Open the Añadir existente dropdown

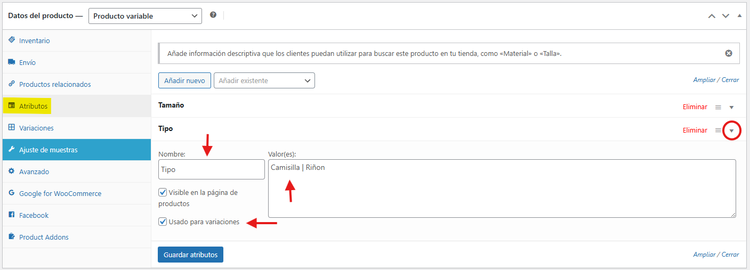[x=264, y=80]
